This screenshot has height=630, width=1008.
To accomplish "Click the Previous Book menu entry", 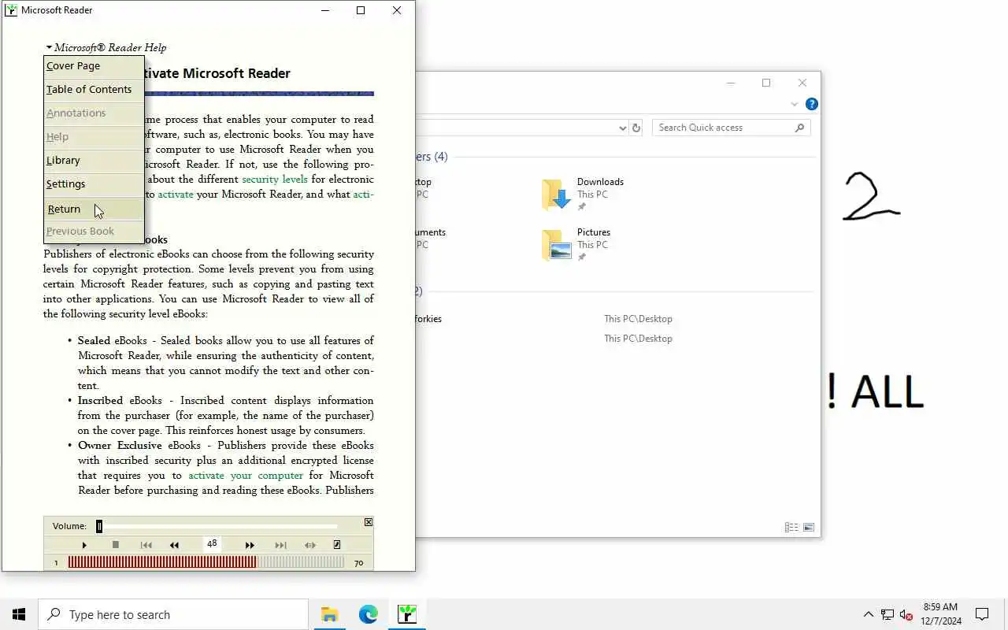I will click(94, 232).
